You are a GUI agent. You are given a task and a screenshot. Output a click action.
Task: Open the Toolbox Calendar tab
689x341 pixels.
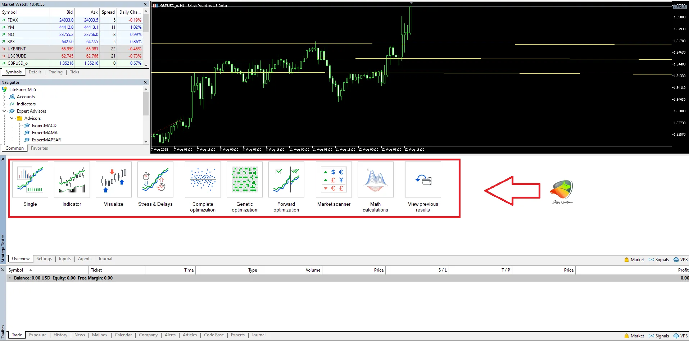(123, 335)
